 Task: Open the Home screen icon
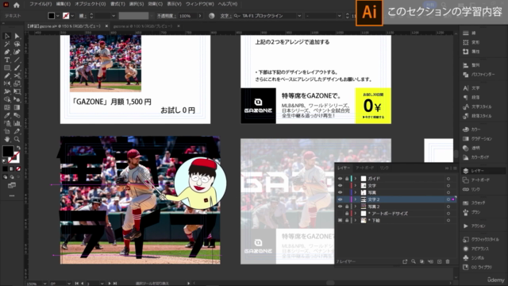[17, 5]
